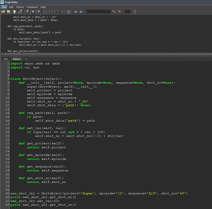Open the History menu

tap(20, 7)
